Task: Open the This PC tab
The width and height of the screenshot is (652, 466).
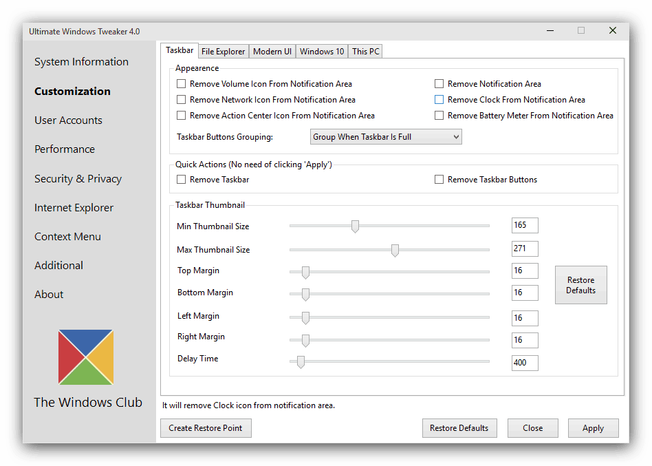Action: pyautogui.click(x=365, y=52)
